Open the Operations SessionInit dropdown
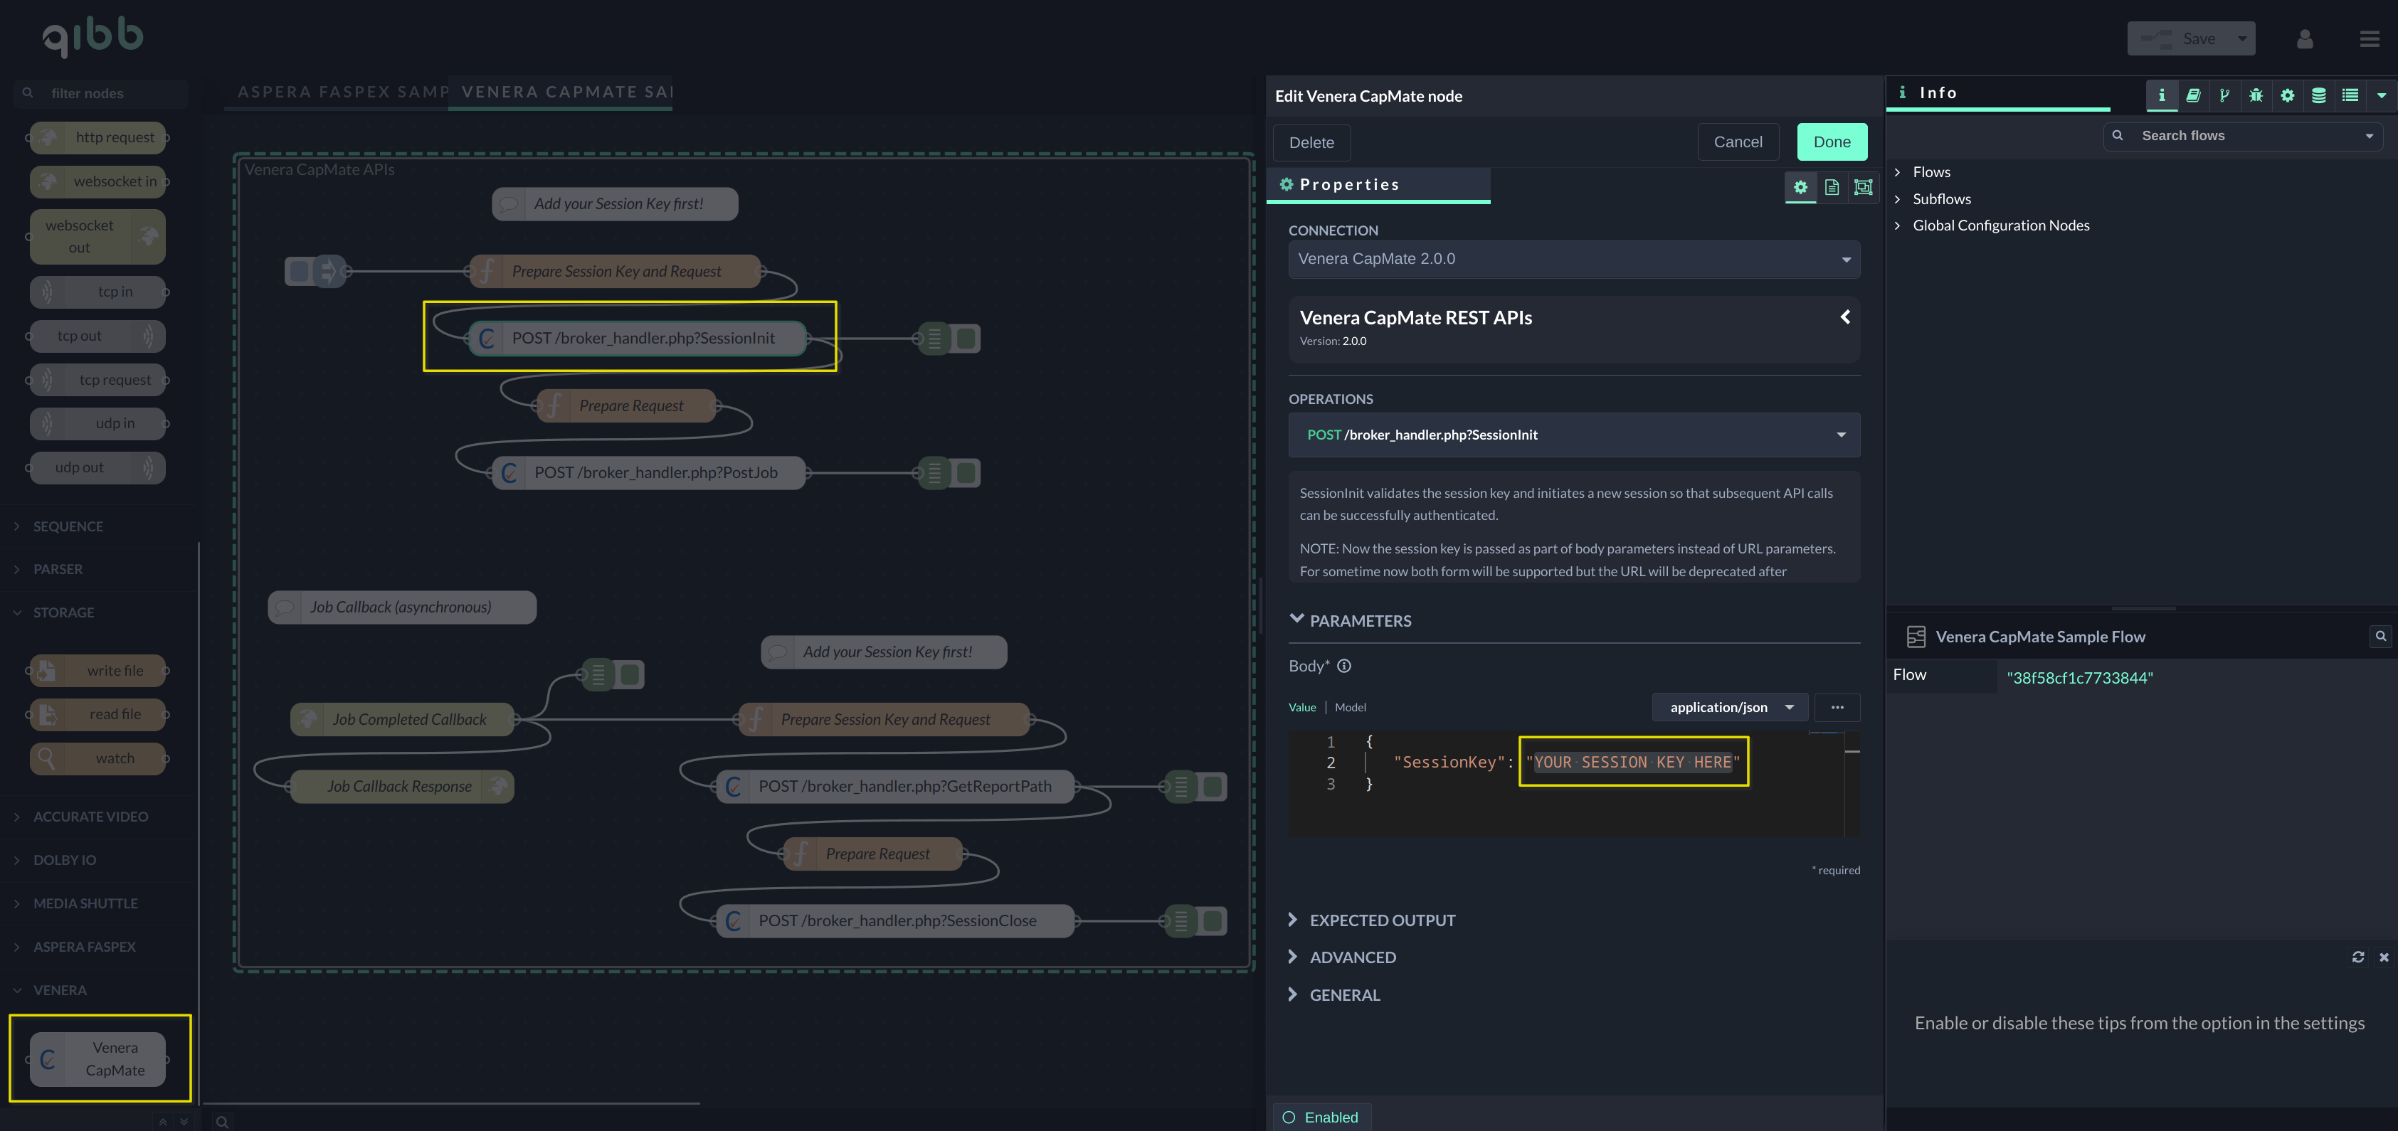This screenshot has width=2398, height=1131. [x=1573, y=435]
